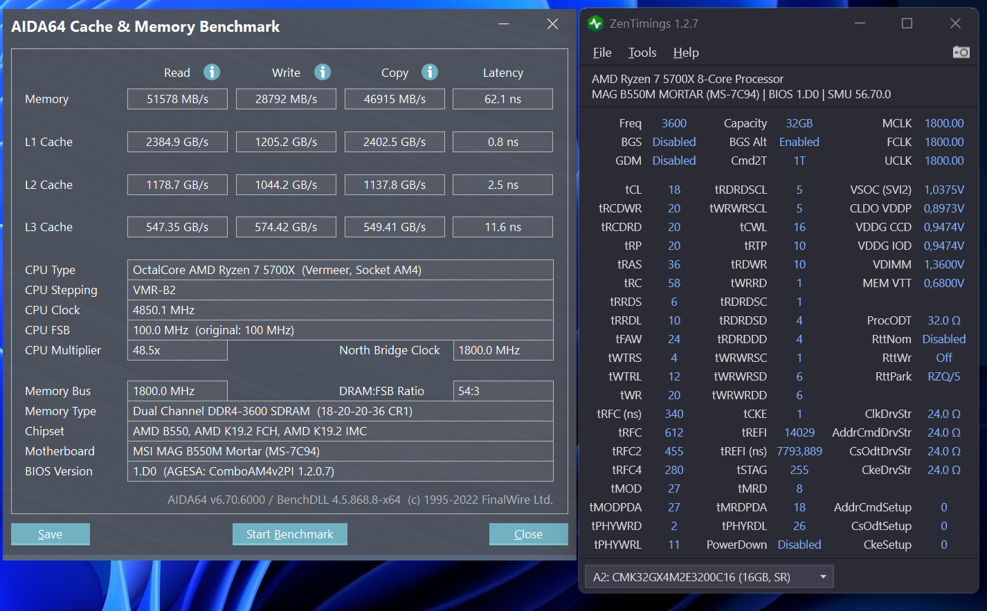Close the ZenTimings window
This screenshot has width=987, height=611.
(x=955, y=23)
